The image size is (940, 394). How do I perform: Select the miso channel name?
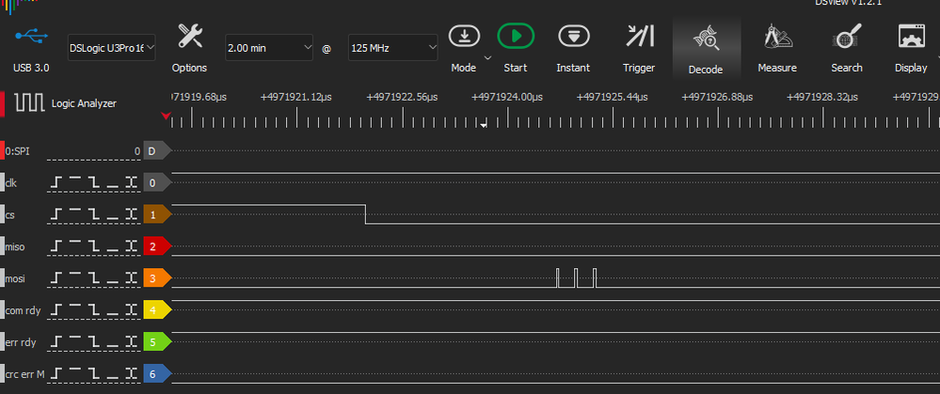point(15,246)
